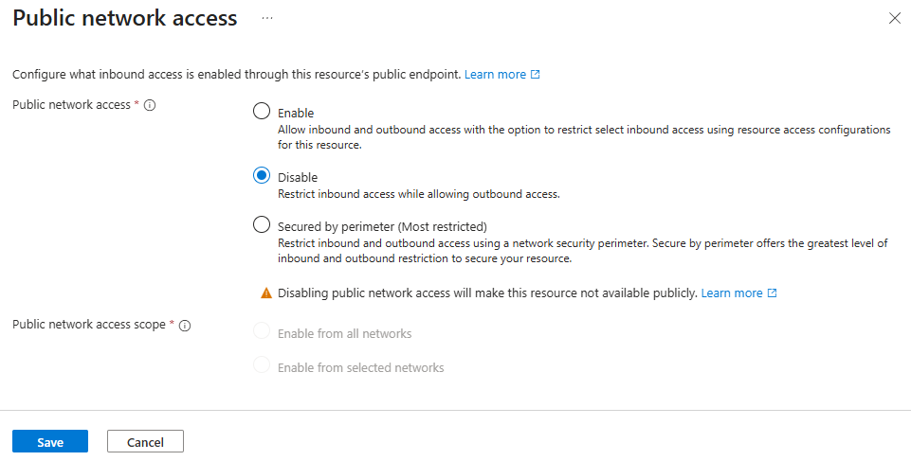Screen dimensions: 911x461
Task: Click the Secured by perimeter (Most restricted) label
Action: [382, 226]
